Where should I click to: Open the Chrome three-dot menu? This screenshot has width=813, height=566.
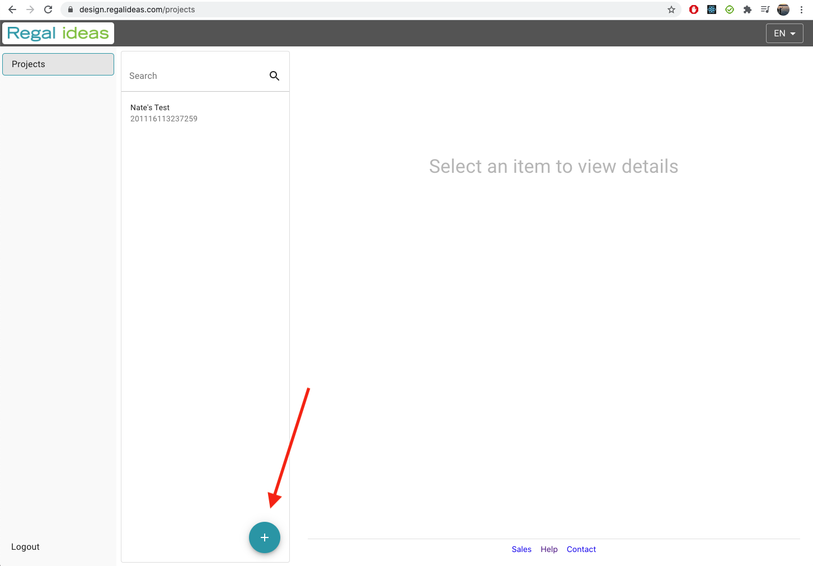tap(801, 10)
